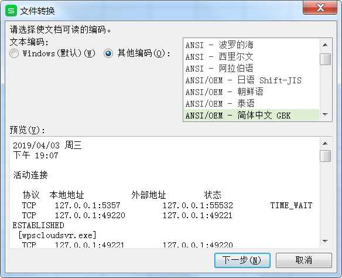342x278 pixels.
Task: Choose ANSI/OEM - 朝鲜语 encoding
Action: (251, 92)
